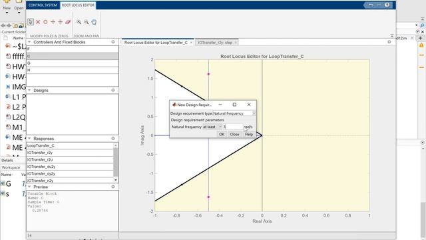Close the IOTransfer_r2y: step tab
This screenshot has height=240, width=426.
[x=236, y=43]
